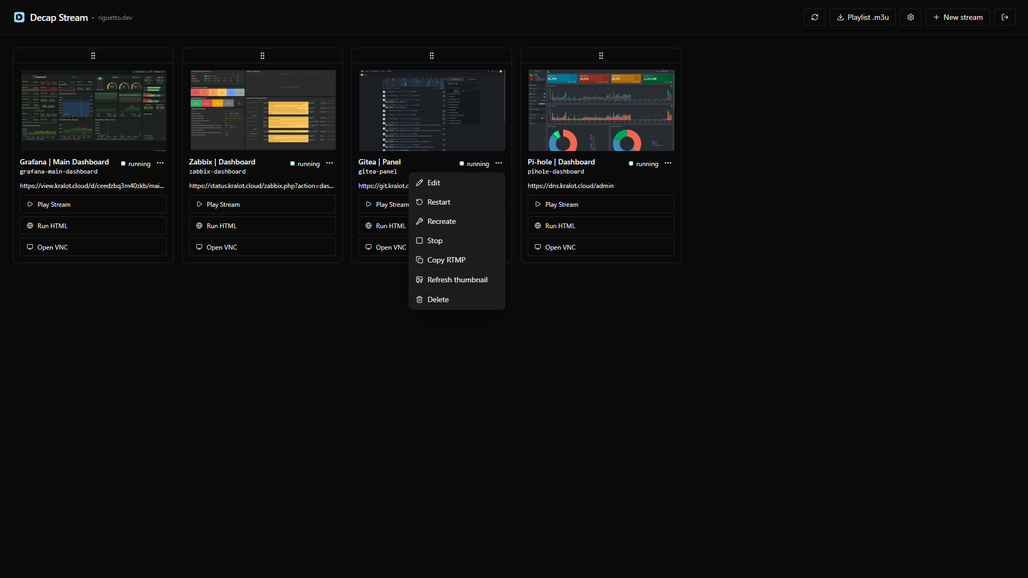1028x578 pixels.
Task: Open the overflow menu on Grafana card
Action: [x=160, y=163]
